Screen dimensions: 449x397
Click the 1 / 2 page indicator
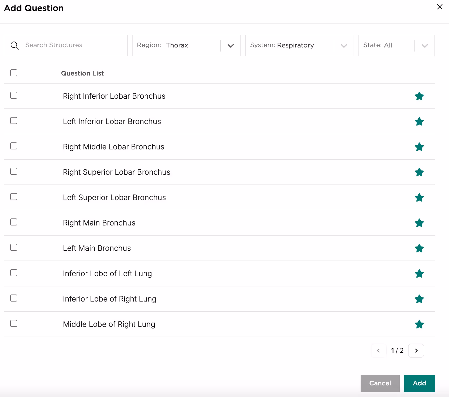(397, 351)
